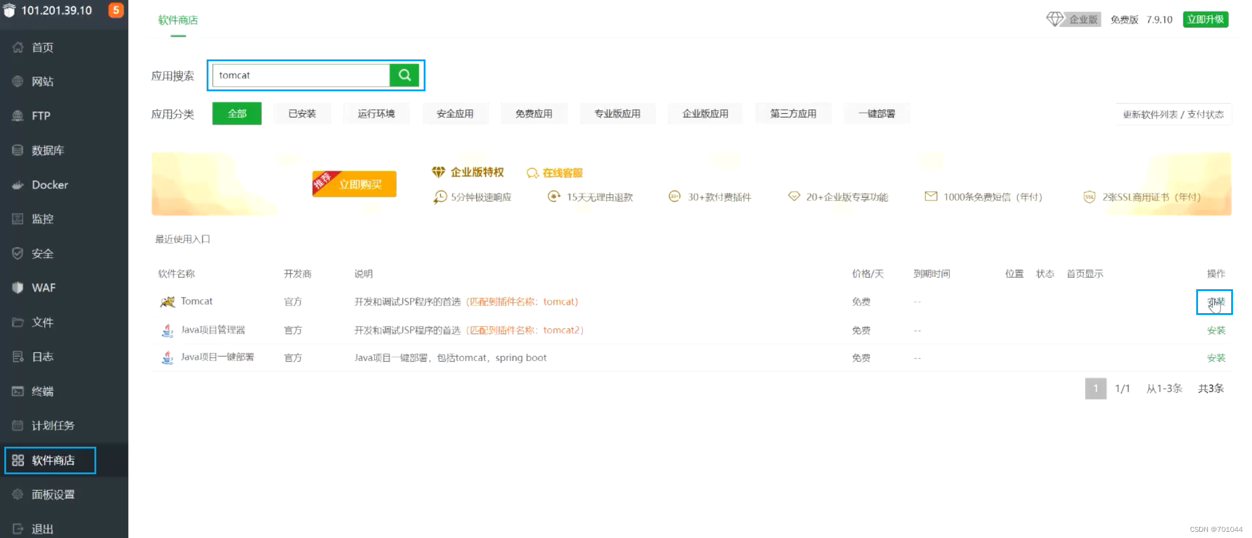
Task: Select the 专业版应用 category tab
Action: (617, 113)
